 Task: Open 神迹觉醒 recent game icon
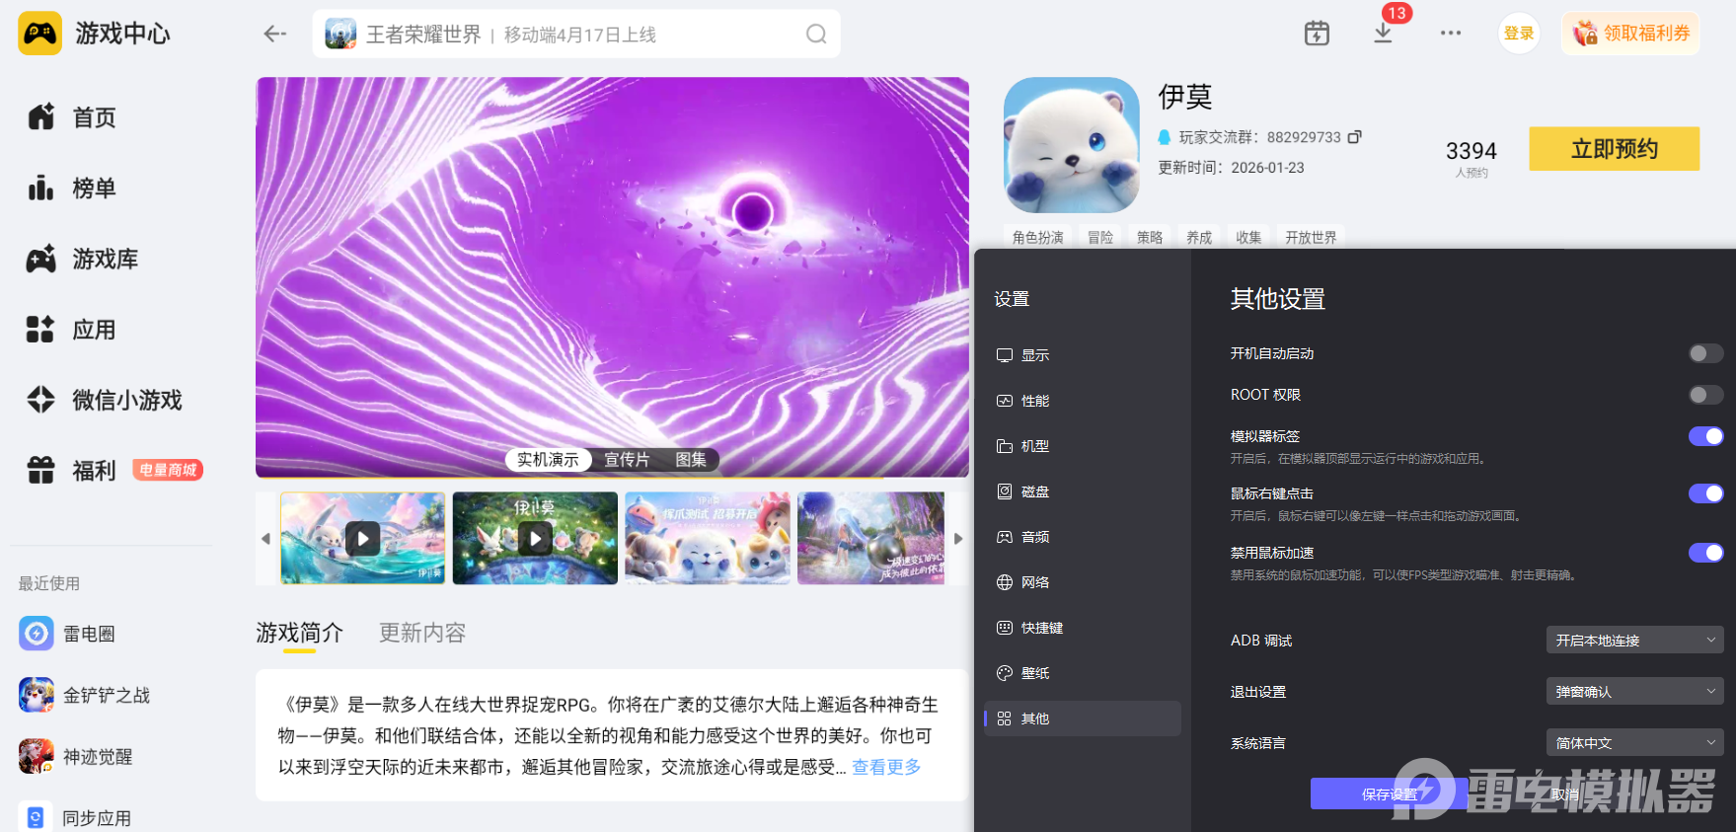point(37,756)
